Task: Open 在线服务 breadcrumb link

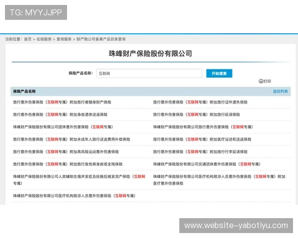Action: click(x=44, y=39)
